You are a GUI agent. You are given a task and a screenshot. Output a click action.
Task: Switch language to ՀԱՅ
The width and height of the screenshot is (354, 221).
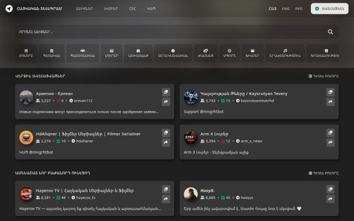273,9
